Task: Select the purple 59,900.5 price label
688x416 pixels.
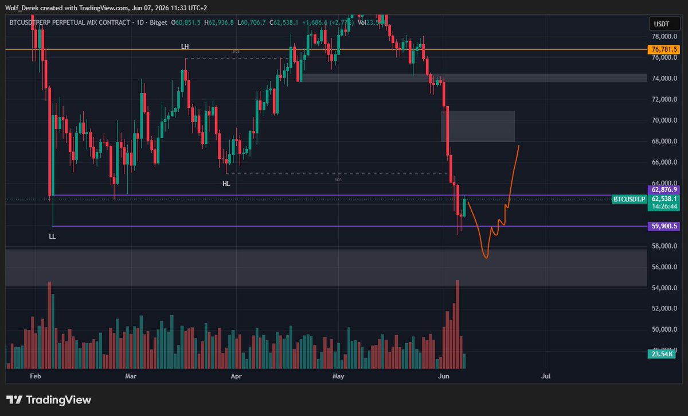Action: tap(664, 226)
